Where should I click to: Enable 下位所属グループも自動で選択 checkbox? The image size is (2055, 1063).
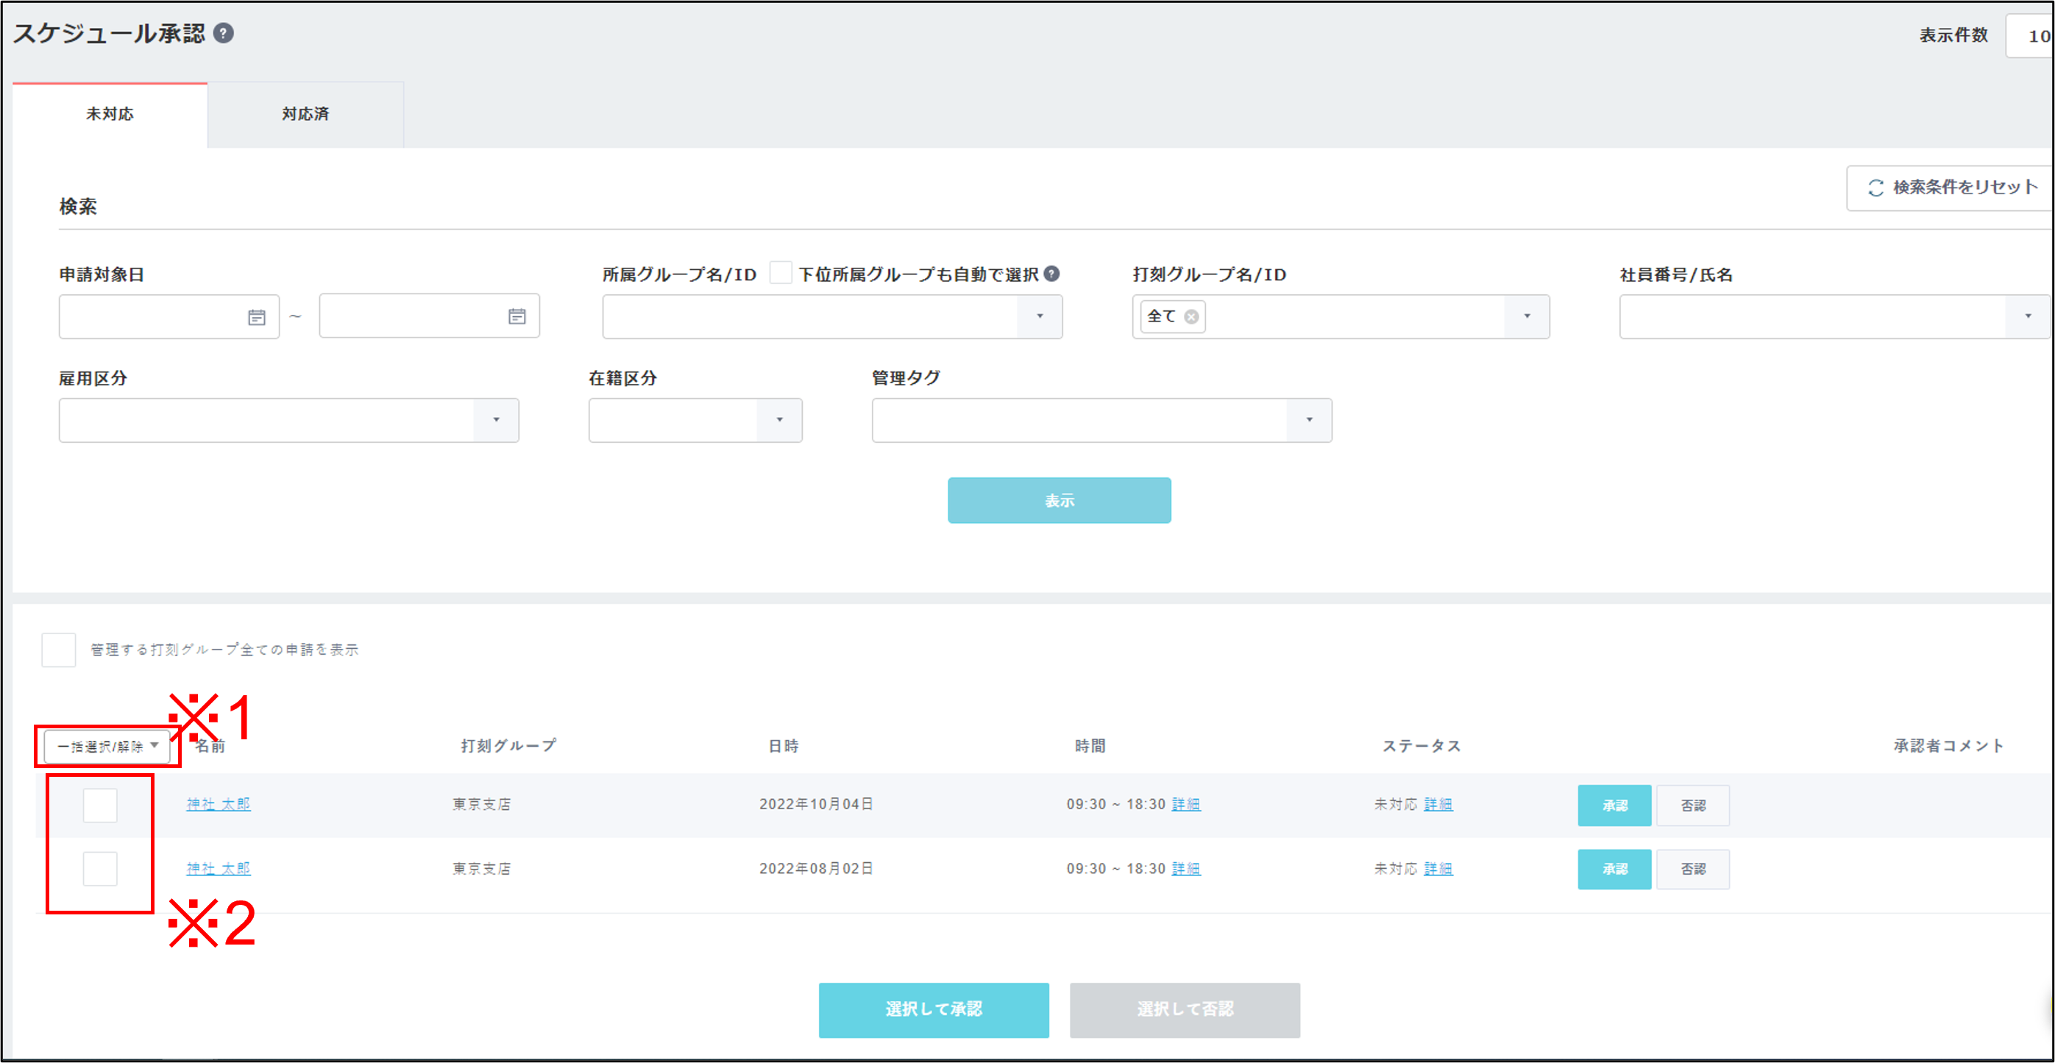[x=780, y=274]
